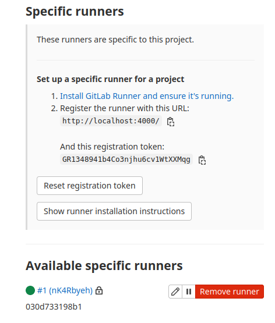Click 'Set up a specific runner for a project'
275x323 pixels.
tap(110, 79)
